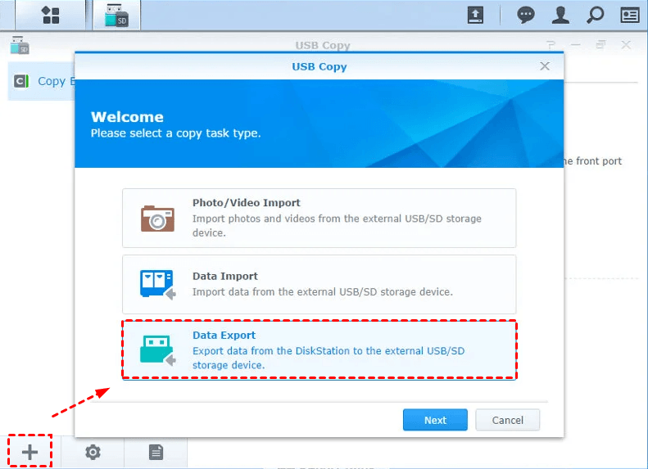Click the 'Photo/Video Import' heading text

point(247,203)
